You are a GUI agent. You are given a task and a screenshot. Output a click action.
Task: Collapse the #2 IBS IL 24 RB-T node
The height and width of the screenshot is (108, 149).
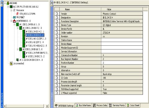pos(18,28)
